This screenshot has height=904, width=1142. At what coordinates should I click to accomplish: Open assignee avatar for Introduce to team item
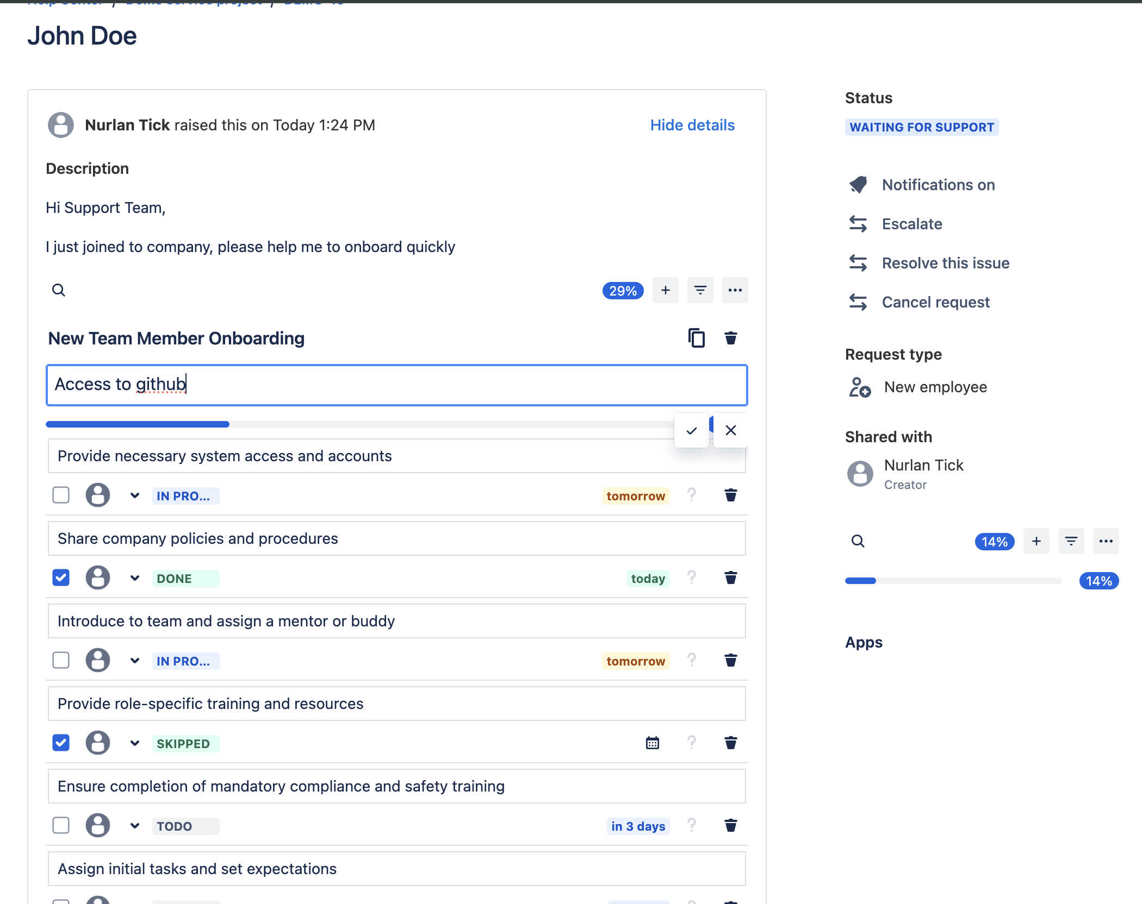(98, 660)
